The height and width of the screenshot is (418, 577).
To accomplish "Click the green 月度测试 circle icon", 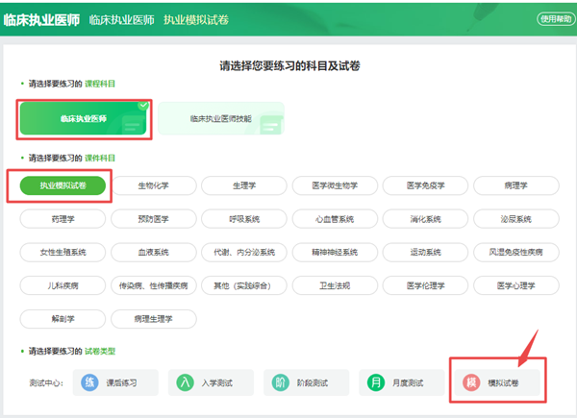I will [375, 382].
